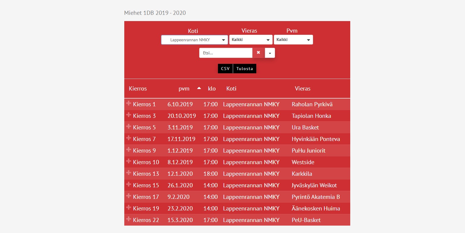Screen dimensions: 465x233
Task: Select the Pyrintö Akatemia B cell
Action: (316, 197)
